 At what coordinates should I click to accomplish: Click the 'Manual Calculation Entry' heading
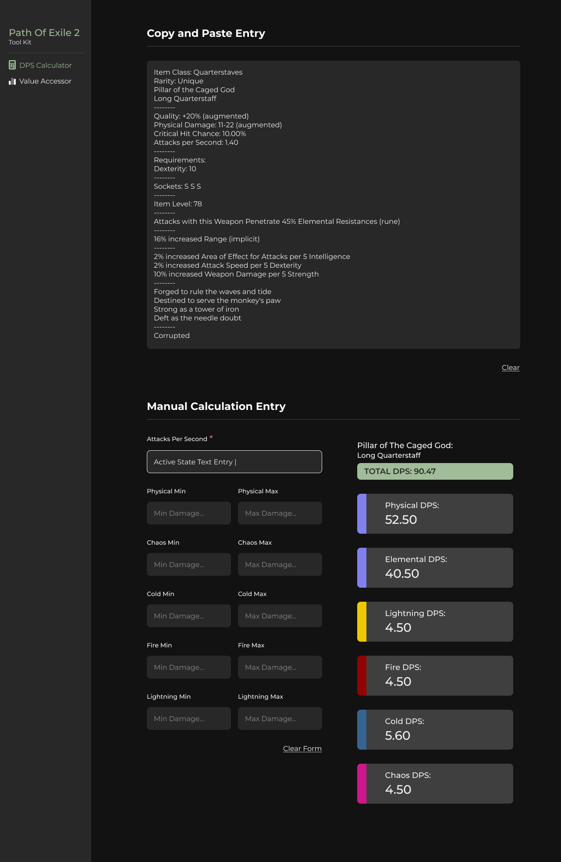click(x=216, y=406)
